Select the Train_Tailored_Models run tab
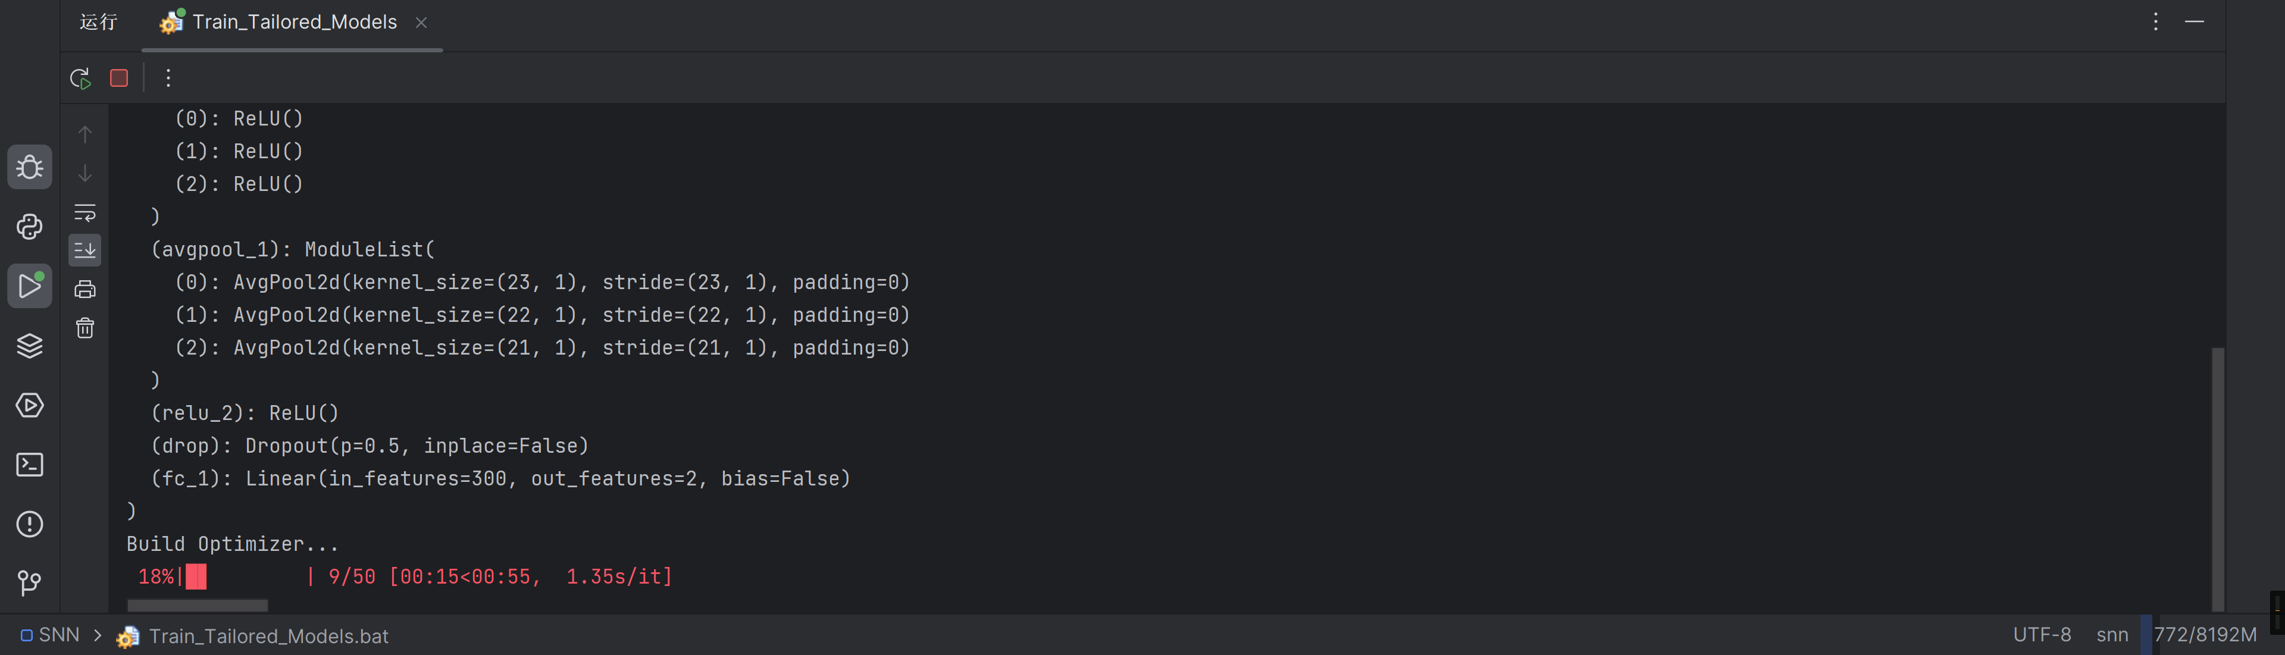Screen dimensions: 2285x655 [x=293, y=22]
